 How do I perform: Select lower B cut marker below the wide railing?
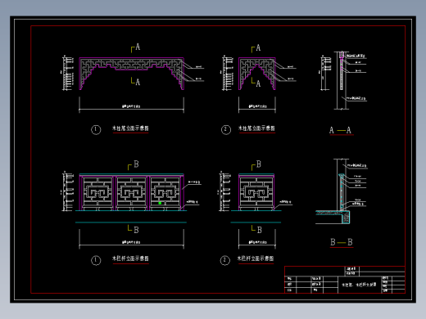[134, 229]
